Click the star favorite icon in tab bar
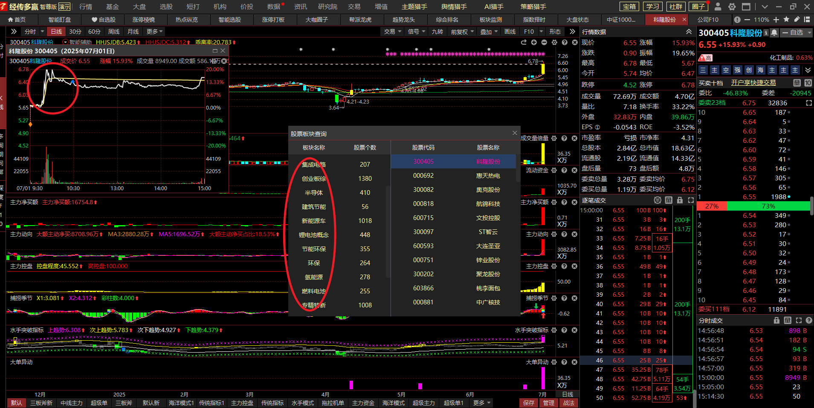 (786, 20)
